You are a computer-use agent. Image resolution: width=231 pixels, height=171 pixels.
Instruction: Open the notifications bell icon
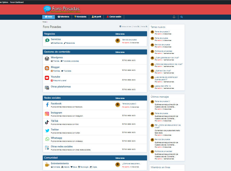coord(174,17)
